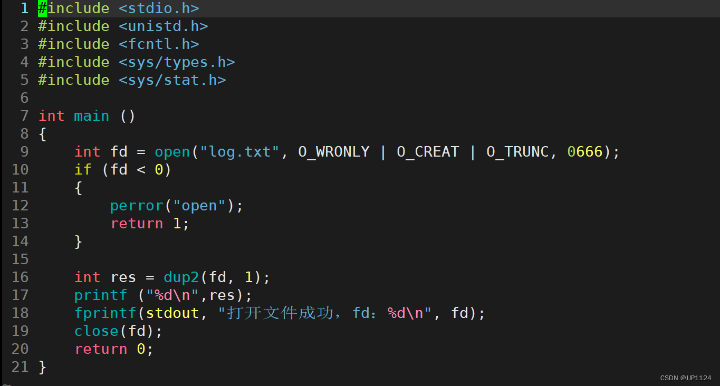Click the int keyword before fd on line 9
Image resolution: width=720 pixels, height=386 pixels.
(88, 152)
